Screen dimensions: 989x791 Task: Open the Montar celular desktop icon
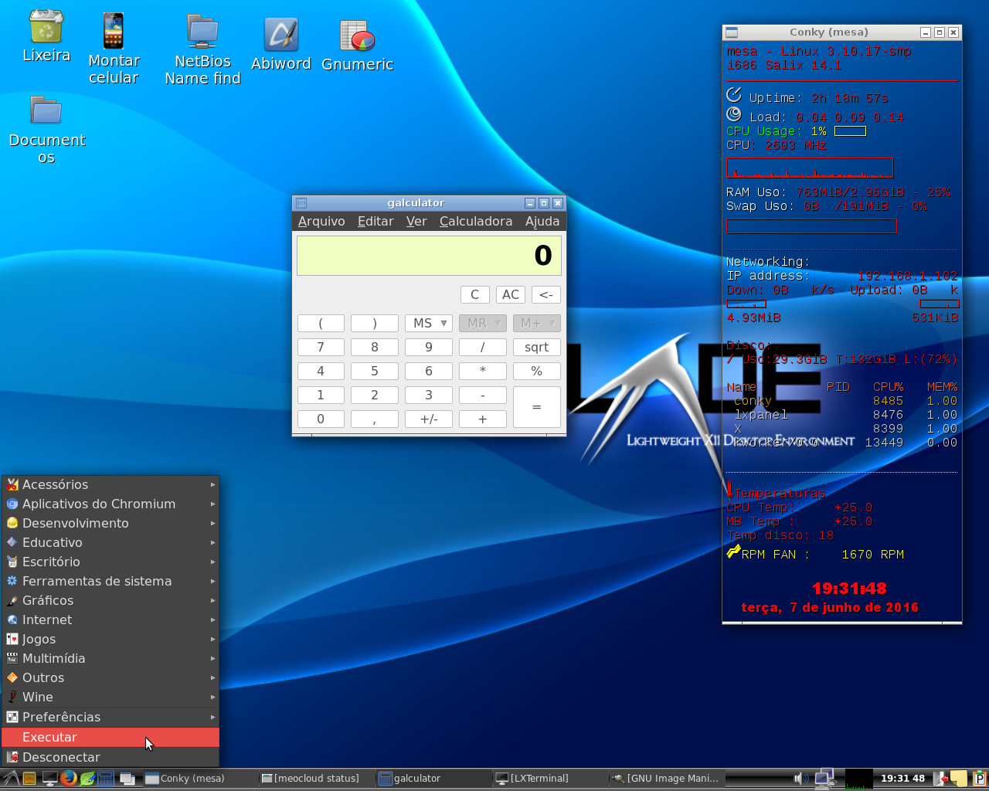pos(113,29)
